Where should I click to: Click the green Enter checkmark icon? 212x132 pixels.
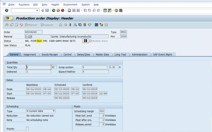(7, 10)
